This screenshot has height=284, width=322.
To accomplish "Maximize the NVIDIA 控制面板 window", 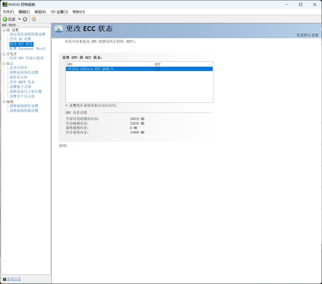I will point(301,5).
